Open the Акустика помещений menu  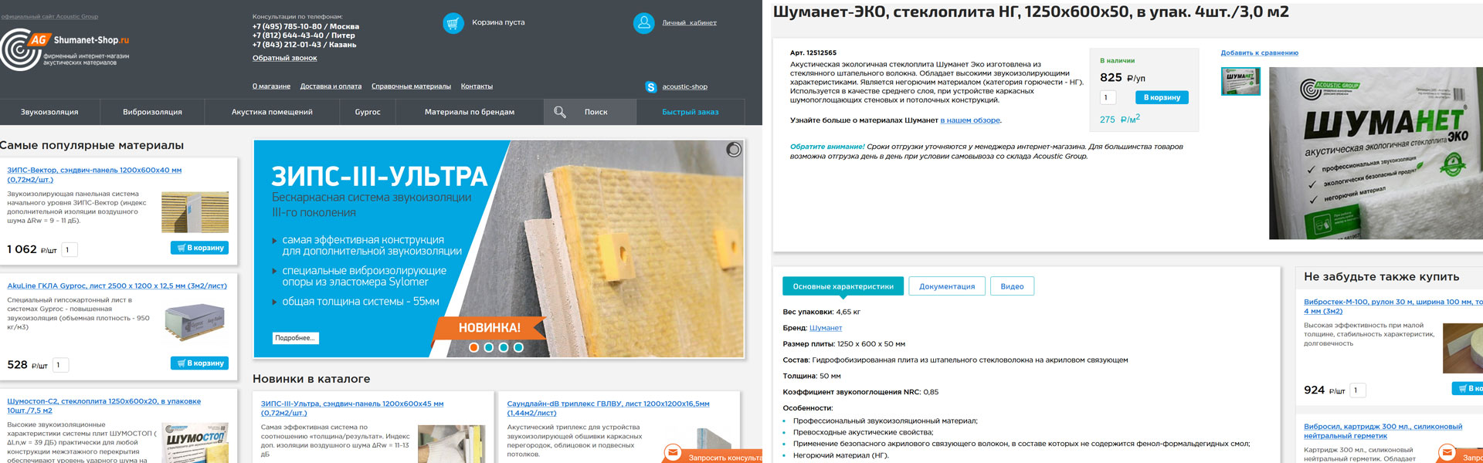click(x=272, y=112)
